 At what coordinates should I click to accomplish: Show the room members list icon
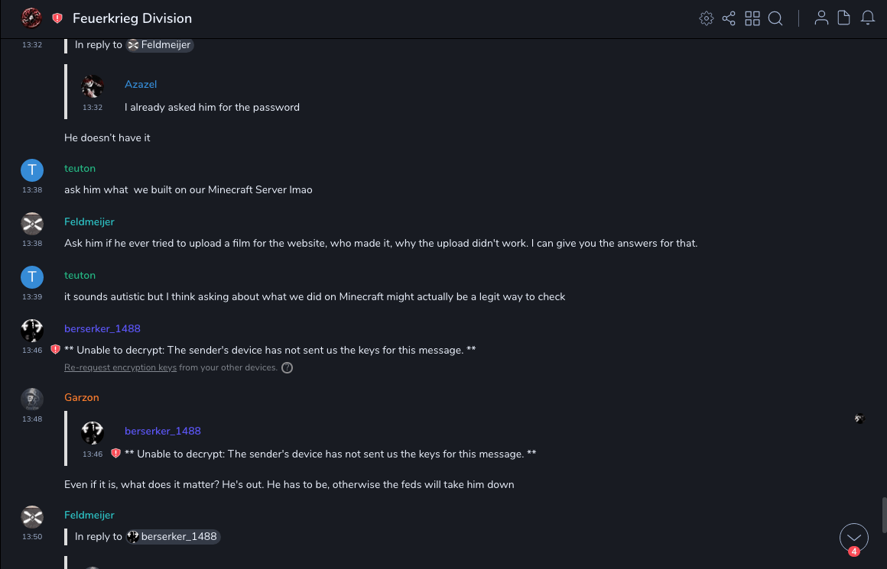point(821,18)
